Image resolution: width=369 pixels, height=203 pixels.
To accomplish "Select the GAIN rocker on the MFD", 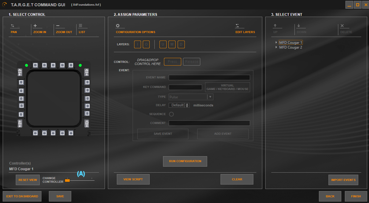I will click(20, 72).
